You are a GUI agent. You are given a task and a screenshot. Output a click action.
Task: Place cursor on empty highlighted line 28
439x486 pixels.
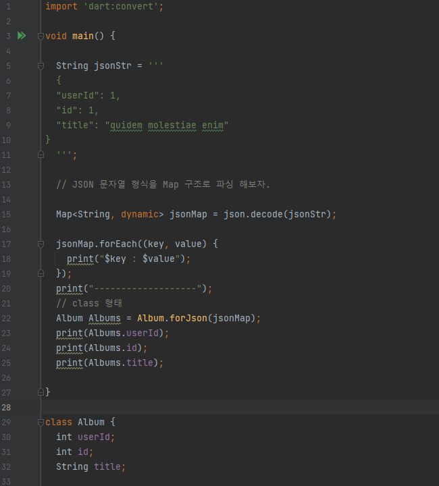[240, 407]
